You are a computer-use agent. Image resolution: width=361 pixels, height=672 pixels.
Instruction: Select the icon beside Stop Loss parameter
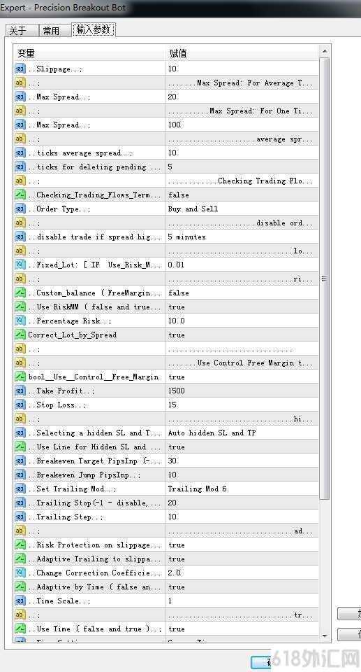pos(20,405)
